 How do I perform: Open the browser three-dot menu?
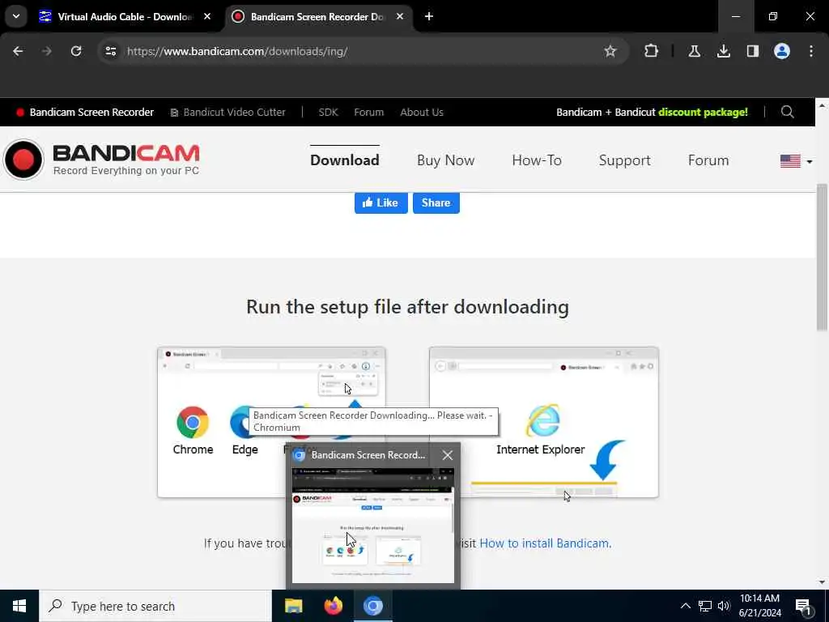[x=811, y=51]
